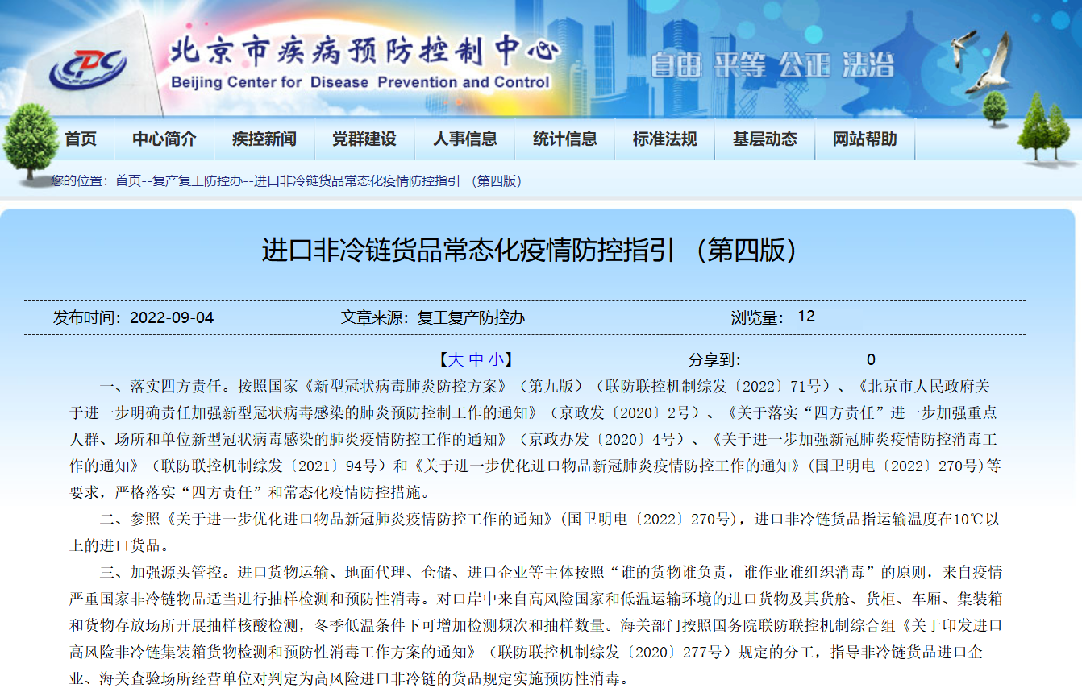Click the site title 北京市疾病预防控制中心 banner text
This screenshot has width=1082, height=688.
pyautogui.click(x=363, y=52)
